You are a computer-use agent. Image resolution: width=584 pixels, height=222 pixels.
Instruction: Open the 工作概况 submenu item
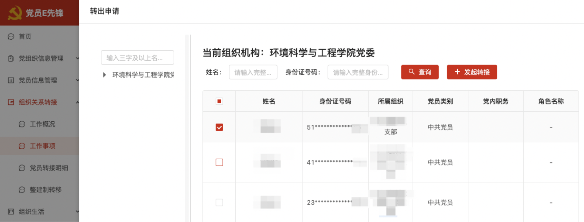tap(42, 124)
